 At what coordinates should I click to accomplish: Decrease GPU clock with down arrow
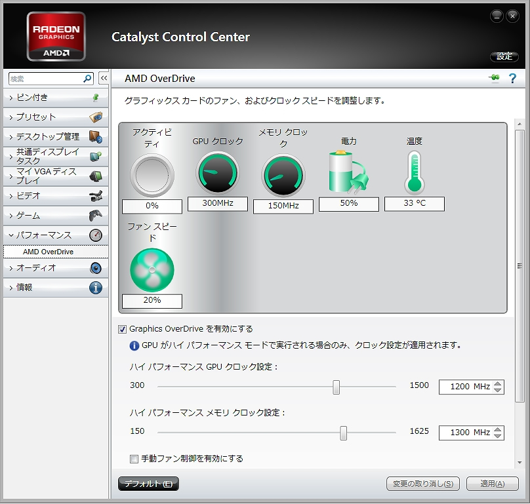click(x=498, y=390)
